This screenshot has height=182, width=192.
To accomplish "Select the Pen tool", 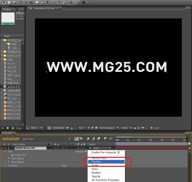I will point(42,3).
